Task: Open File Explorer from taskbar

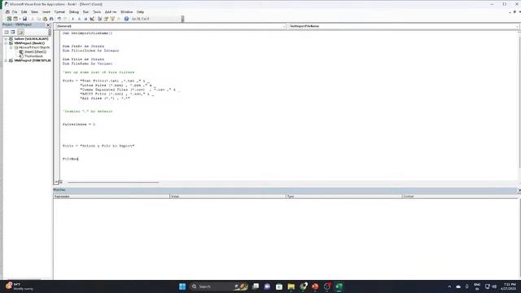Action: [291, 286]
